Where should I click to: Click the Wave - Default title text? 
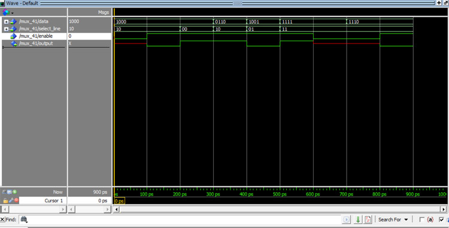click(22, 3)
